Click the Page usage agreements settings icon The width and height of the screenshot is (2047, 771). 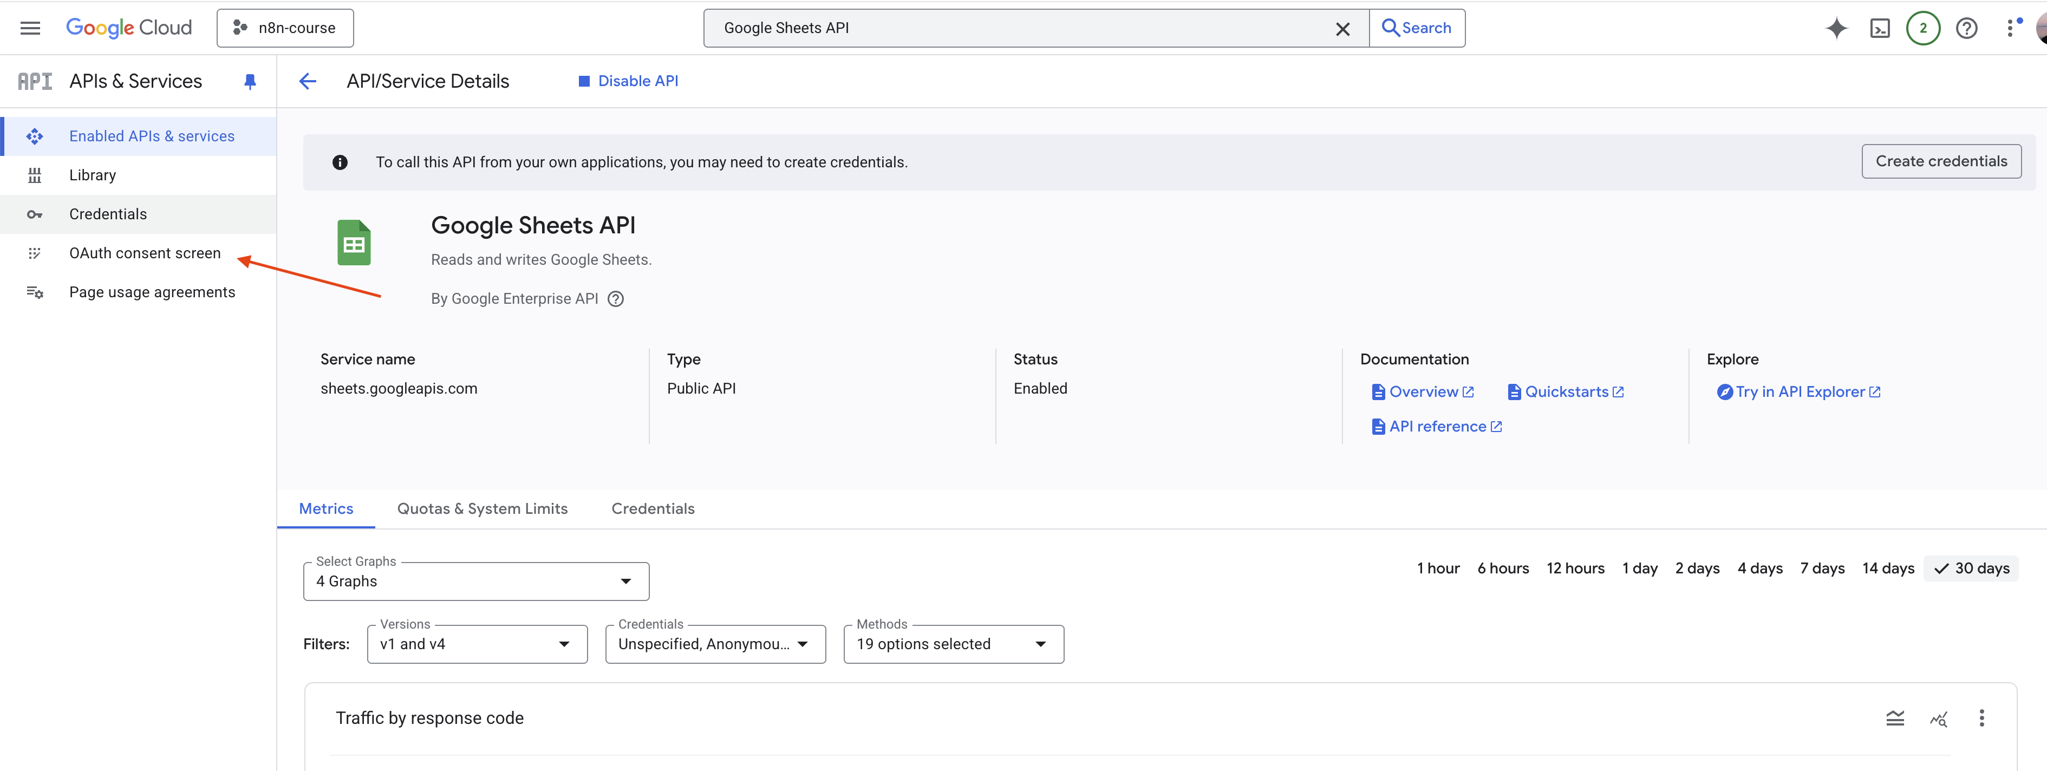[x=34, y=292]
